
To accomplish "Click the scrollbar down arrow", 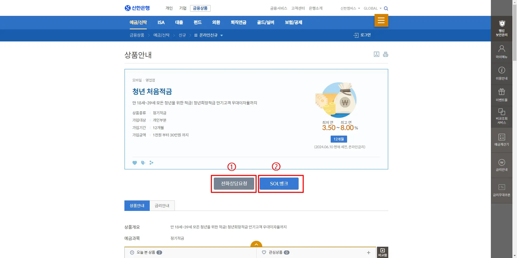I will tap(515, 256).
